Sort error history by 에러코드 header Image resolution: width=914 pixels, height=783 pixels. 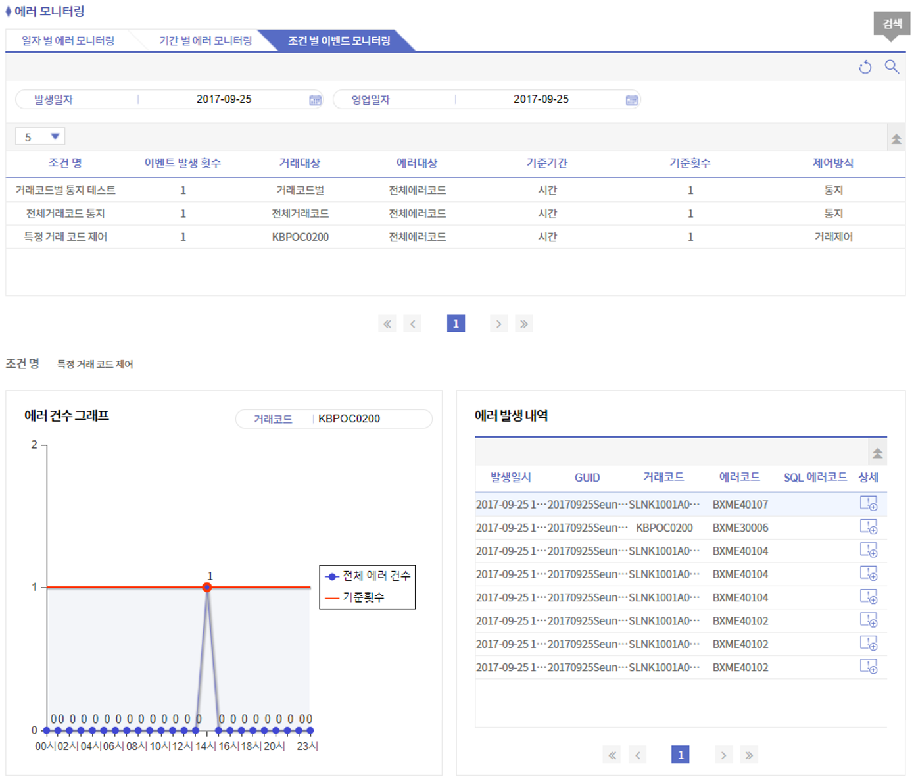click(740, 478)
